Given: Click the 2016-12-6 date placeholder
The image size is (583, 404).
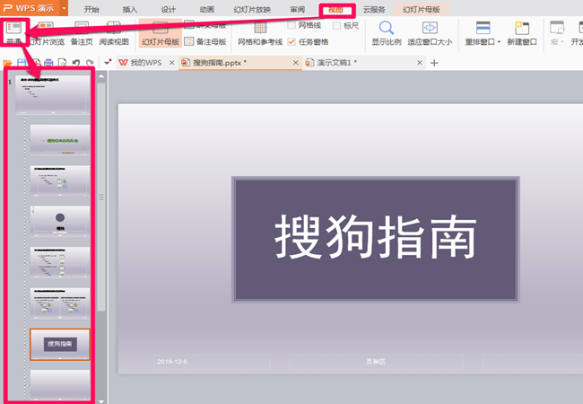Looking at the screenshot, I should coord(212,362).
